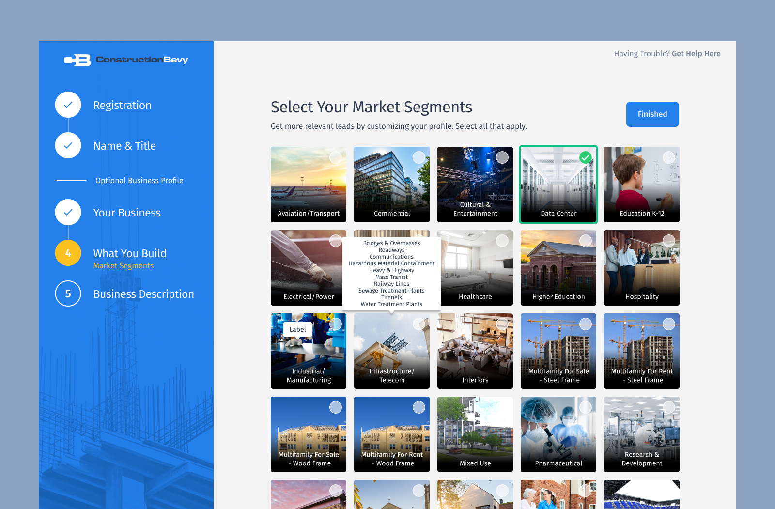Toggle Research & Development selection circle
The height and width of the screenshot is (509, 775).
coord(669,407)
